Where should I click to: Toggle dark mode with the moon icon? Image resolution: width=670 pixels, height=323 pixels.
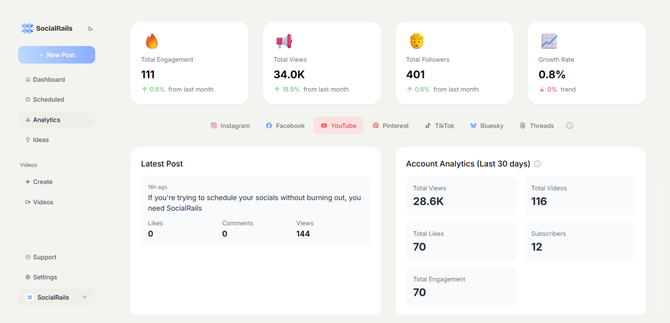pos(90,28)
